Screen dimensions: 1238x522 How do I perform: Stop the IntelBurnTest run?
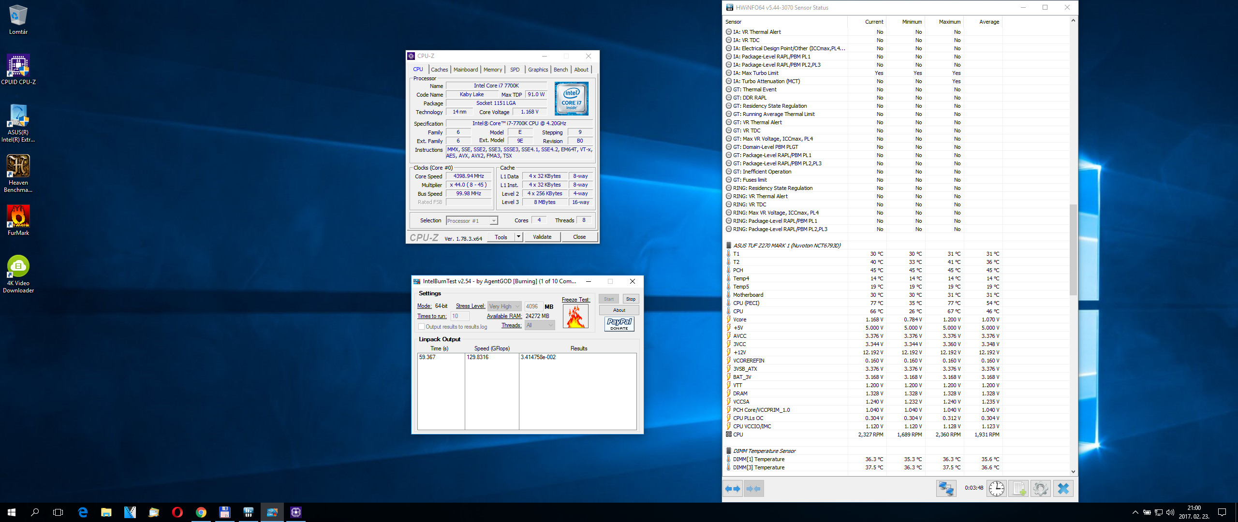pos(631,299)
